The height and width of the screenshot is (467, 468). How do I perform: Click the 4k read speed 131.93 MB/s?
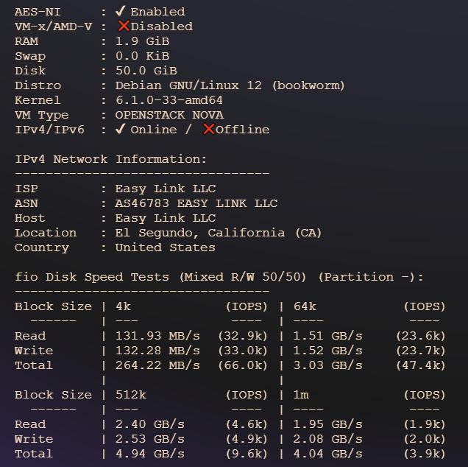(157, 336)
